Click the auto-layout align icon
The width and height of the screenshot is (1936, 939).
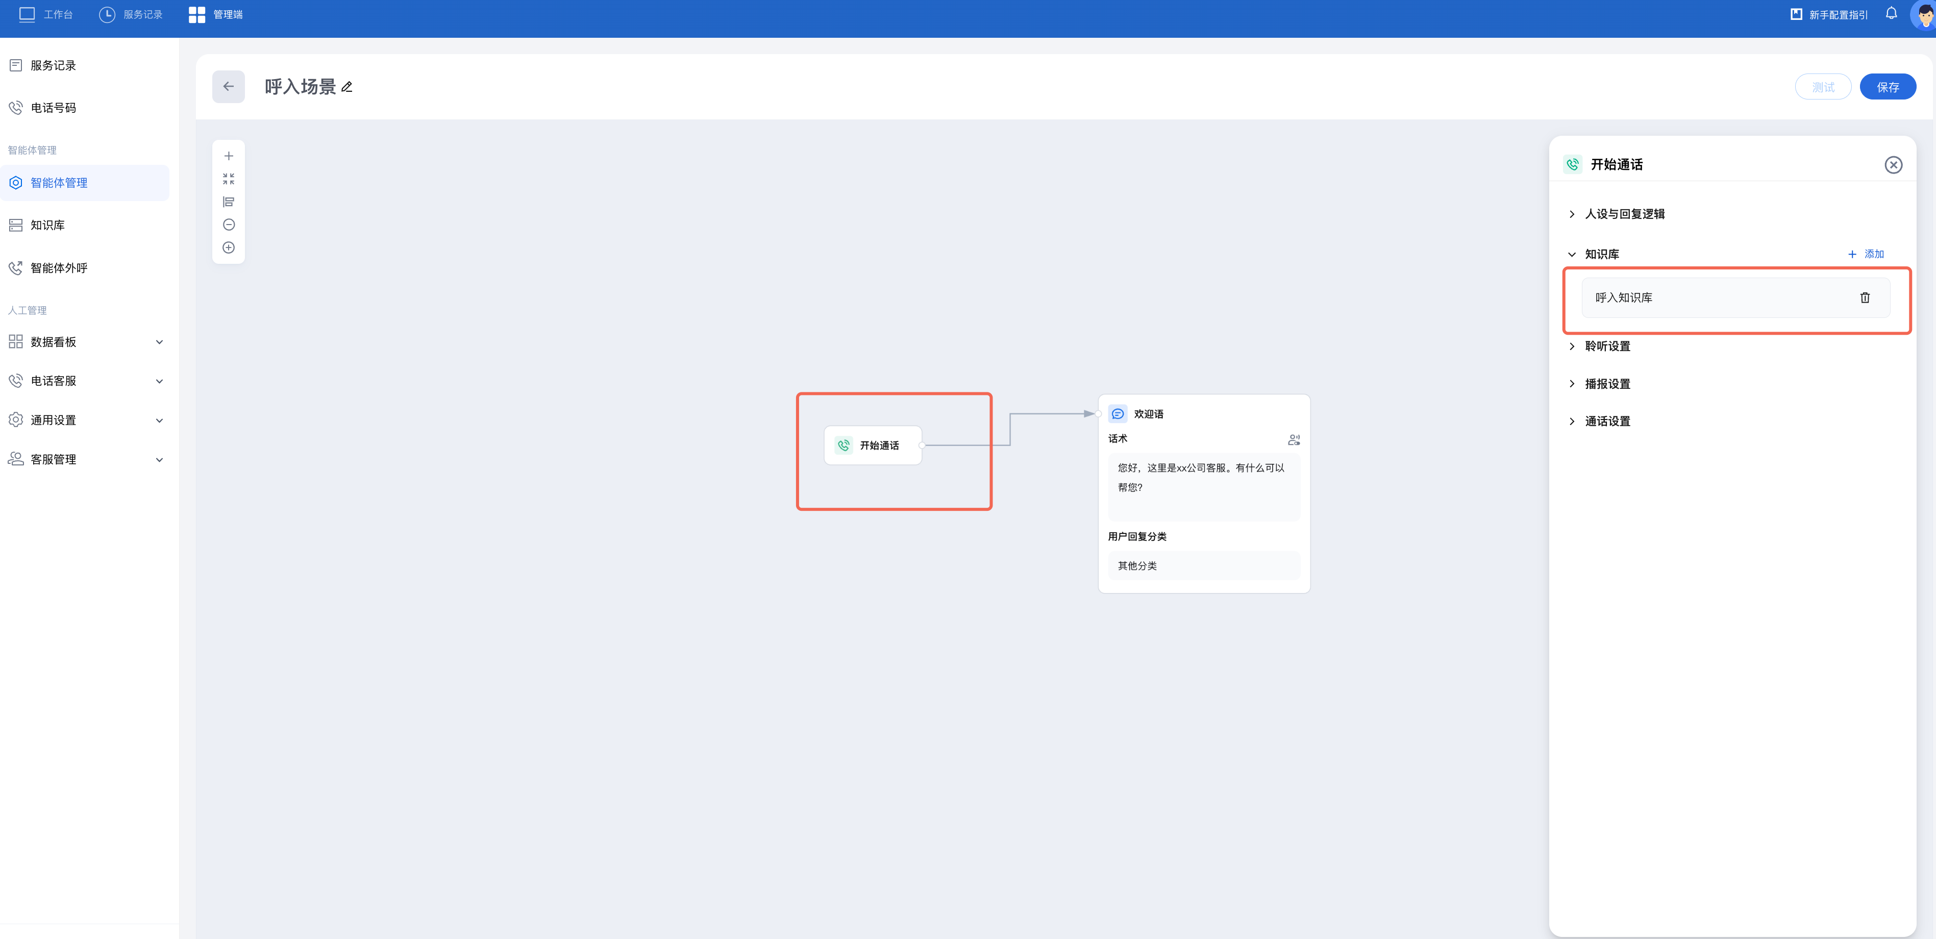tap(229, 202)
